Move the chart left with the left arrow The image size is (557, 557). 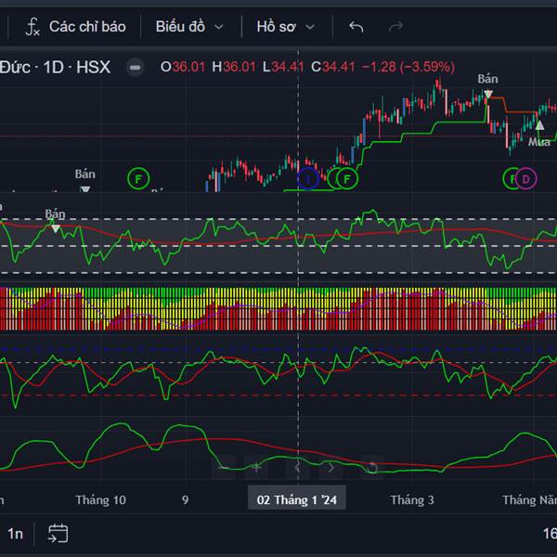coord(298,468)
